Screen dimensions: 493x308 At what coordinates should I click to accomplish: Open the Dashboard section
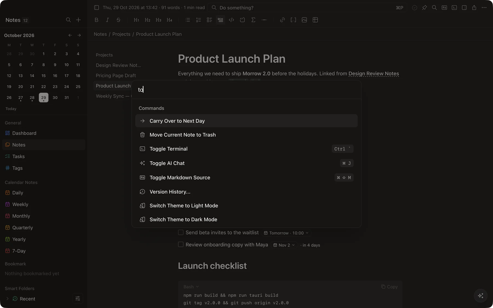click(x=44, y=133)
